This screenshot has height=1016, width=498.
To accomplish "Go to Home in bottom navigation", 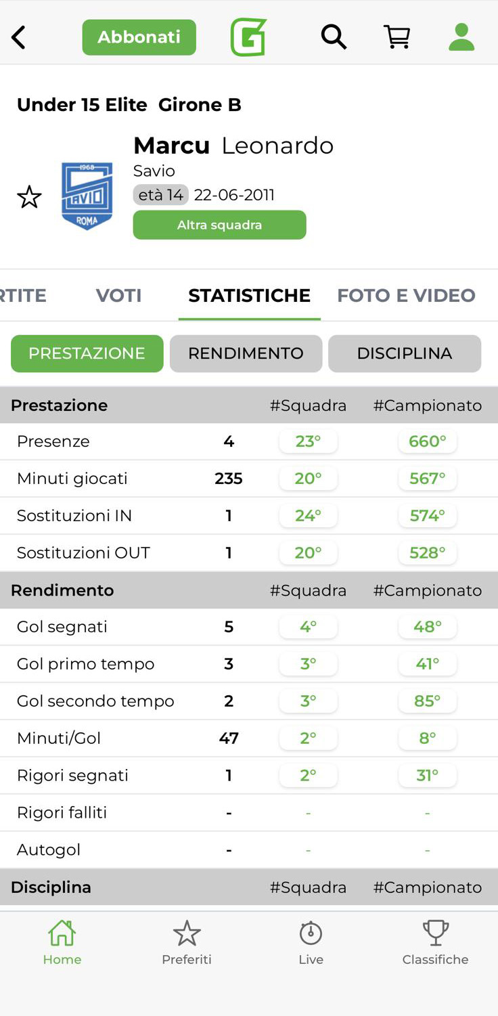I will [x=62, y=942].
